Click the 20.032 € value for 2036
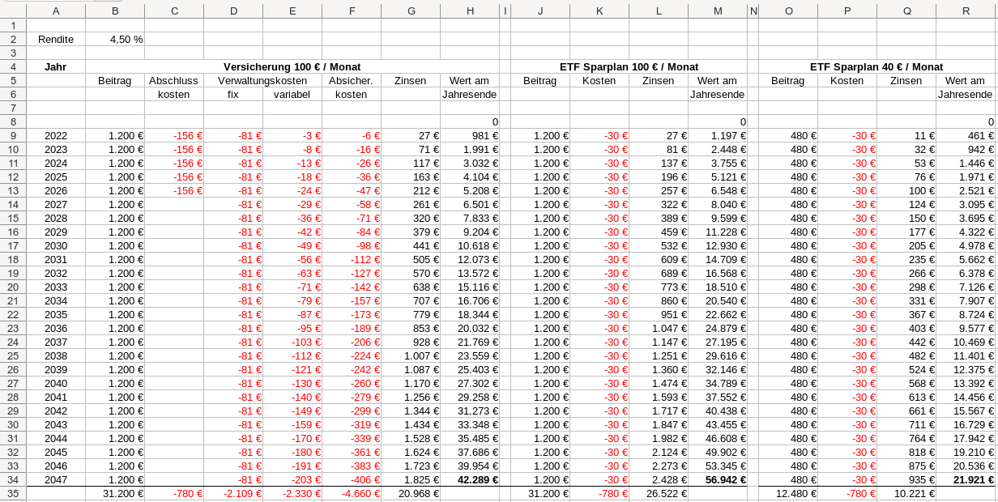998x502 pixels. click(x=470, y=328)
